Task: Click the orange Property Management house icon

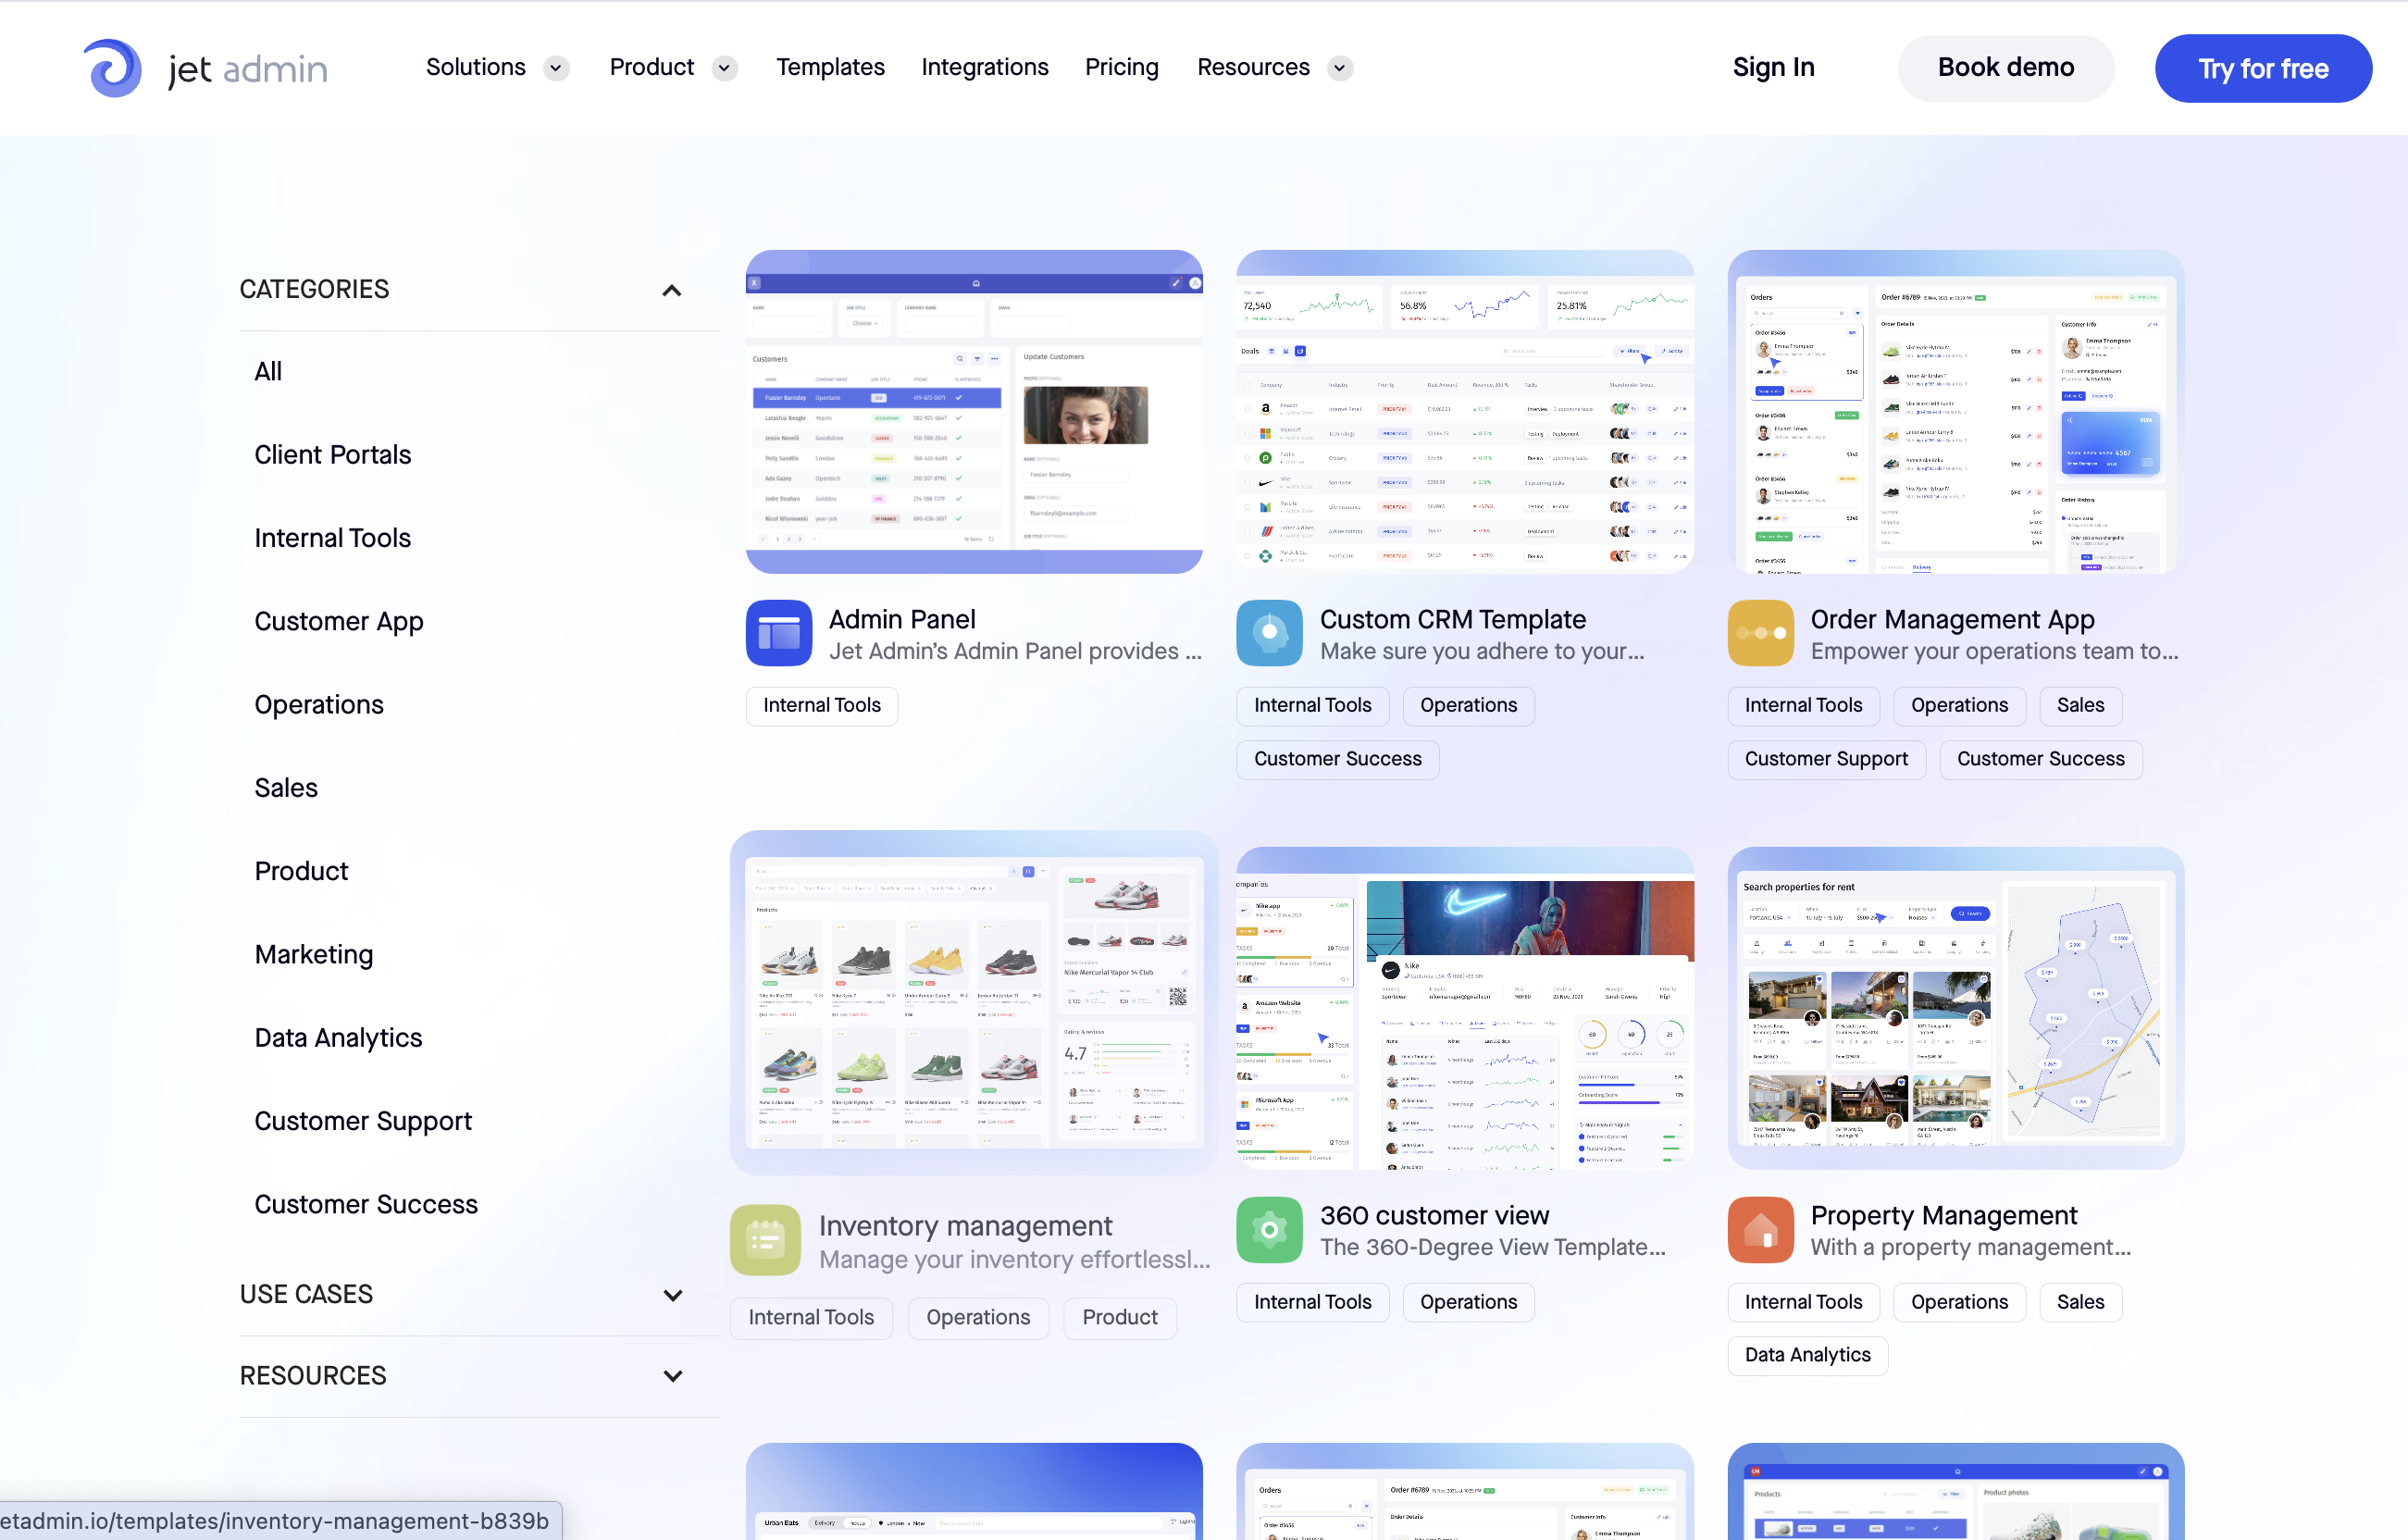Action: [1759, 1229]
